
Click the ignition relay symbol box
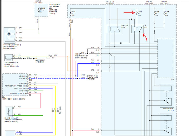(x=114, y=29)
